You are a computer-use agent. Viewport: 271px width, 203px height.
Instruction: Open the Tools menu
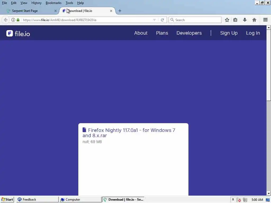tap(69, 3)
